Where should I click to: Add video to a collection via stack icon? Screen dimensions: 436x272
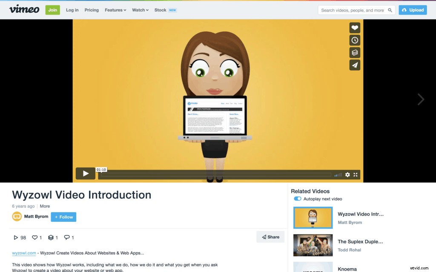pyautogui.click(x=355, y=53)
